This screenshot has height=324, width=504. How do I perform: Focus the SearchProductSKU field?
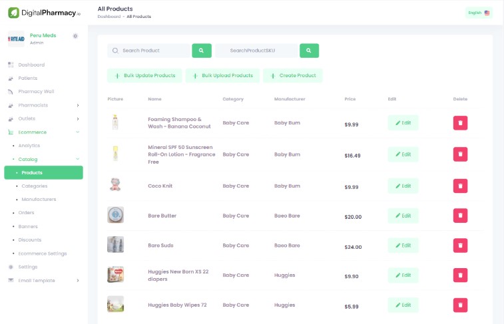click(x=257, y=51)
